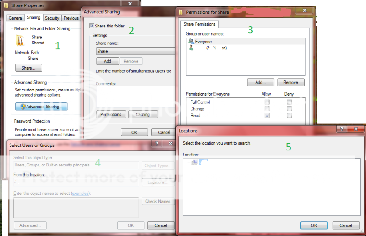Click inside the object names text box
This screenshot has height=236, width=366.
tap(76, 207)
